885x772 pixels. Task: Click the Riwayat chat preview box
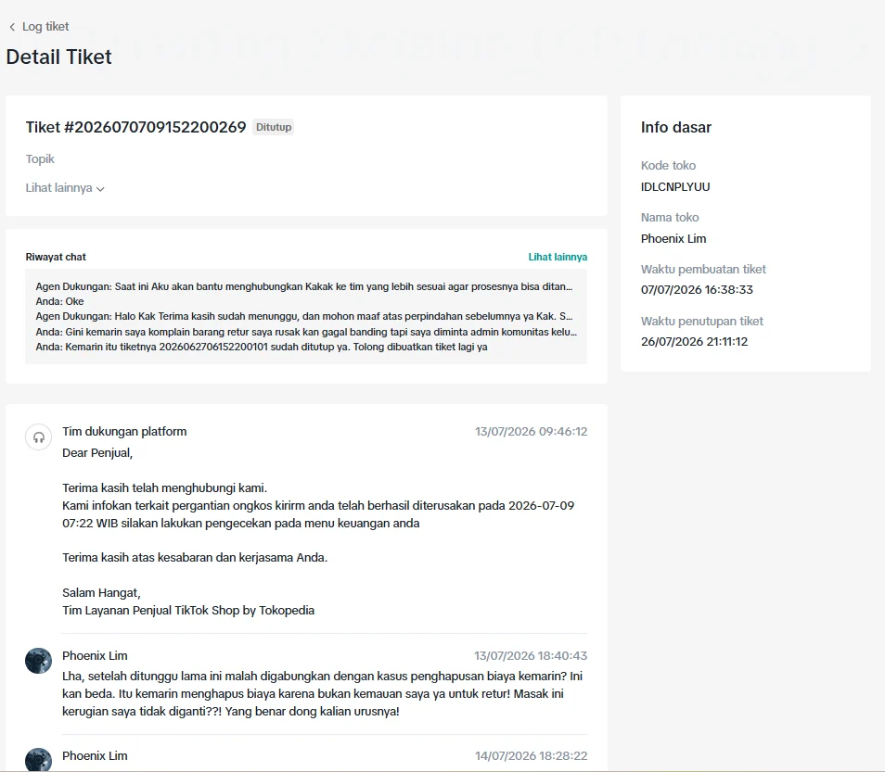pos(306,316)
